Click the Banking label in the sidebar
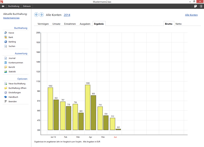204x147 pixels. click(x=12, y=42)
